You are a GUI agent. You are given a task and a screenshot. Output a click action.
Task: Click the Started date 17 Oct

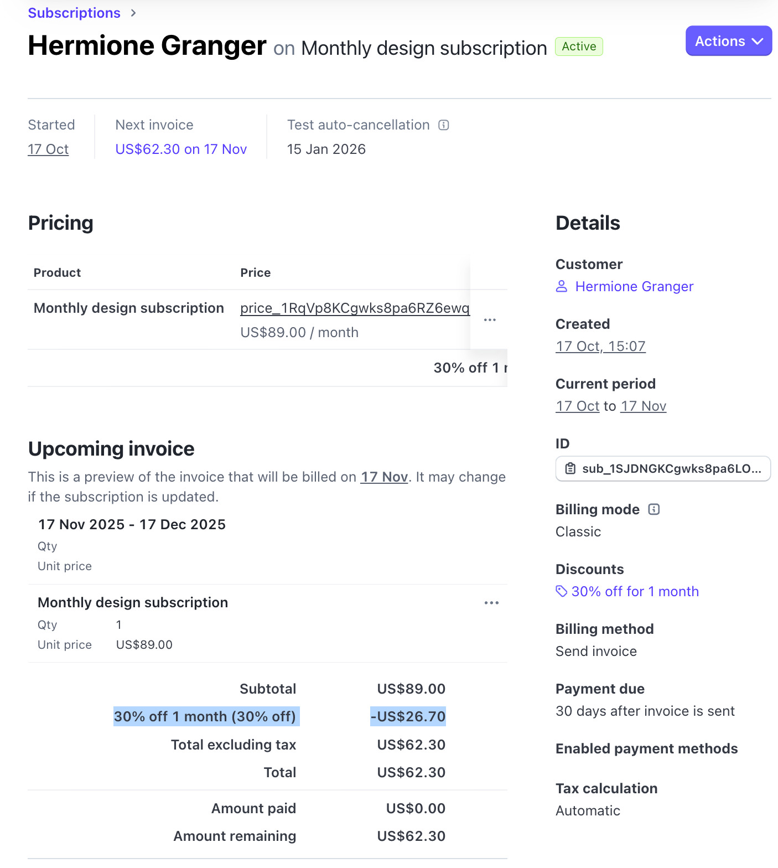48,149
